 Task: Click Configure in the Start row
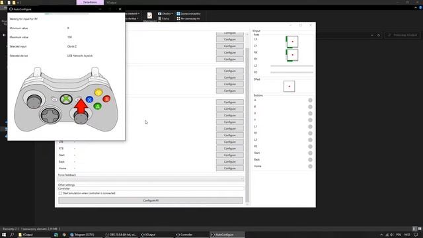pyautogui.click(x=229, y=155)
